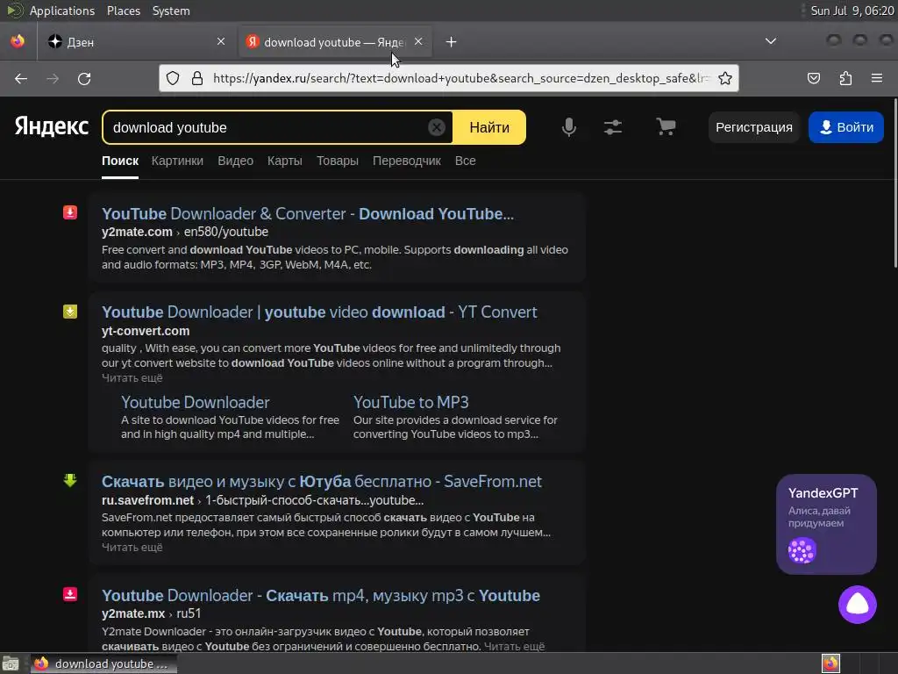The image size is (898, 674).
Task: Click the SaveFrom green arrow favicon
Action: pos(70,480)
